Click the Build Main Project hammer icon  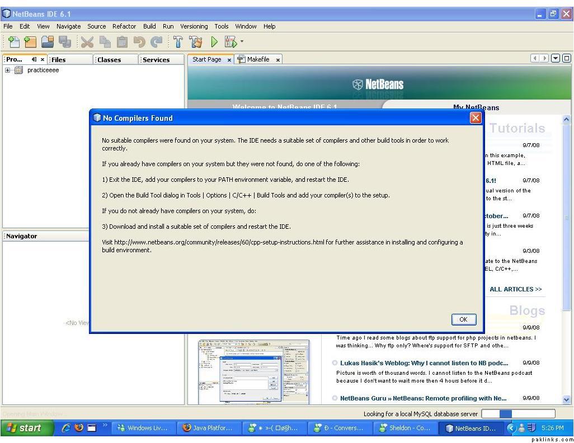point(178,41)
